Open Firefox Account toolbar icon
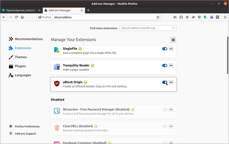Screen dimensions: 229x144 point(187,17)
